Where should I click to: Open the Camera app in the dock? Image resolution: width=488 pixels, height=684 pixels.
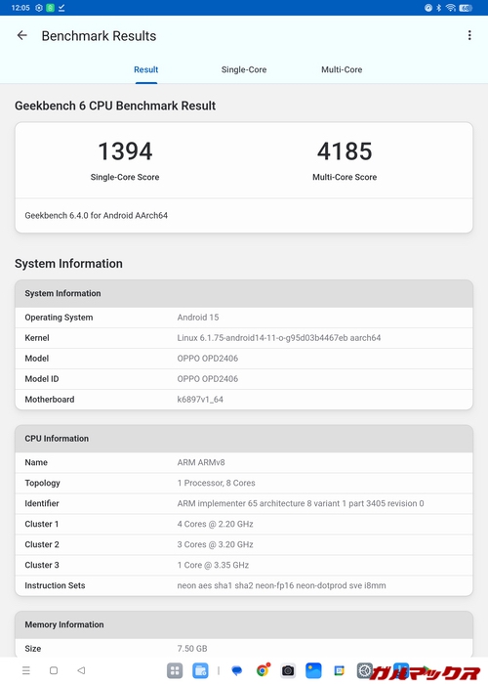[x=288, y=670]
